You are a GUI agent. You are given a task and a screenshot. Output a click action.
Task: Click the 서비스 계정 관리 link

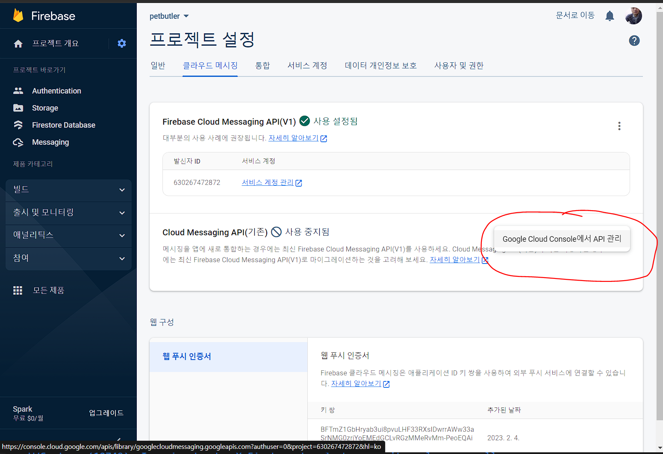268,182
